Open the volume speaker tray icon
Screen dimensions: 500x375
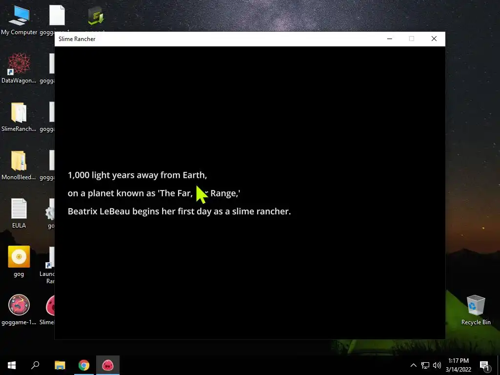pyautogui.click(x=437, y=365)
